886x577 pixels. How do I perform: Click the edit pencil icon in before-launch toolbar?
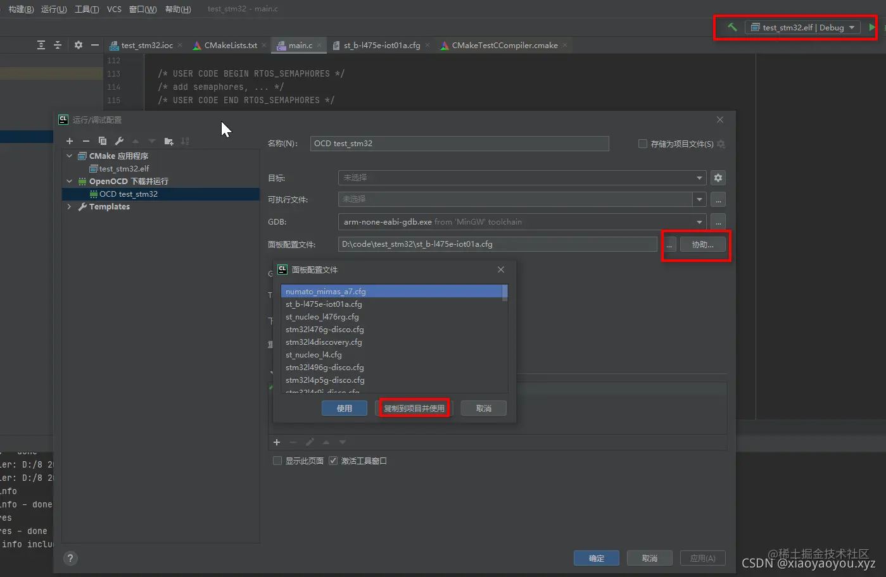coord(310,442)
